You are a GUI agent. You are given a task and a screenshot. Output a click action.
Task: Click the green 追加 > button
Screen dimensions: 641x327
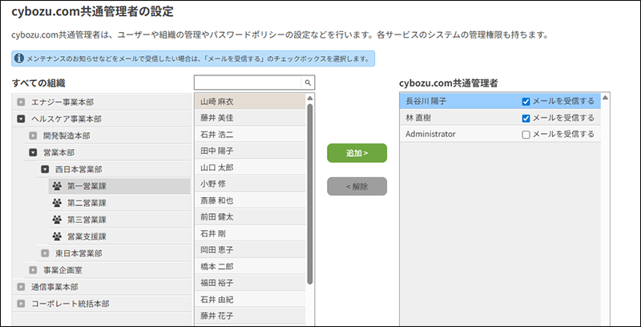(357, 153)
